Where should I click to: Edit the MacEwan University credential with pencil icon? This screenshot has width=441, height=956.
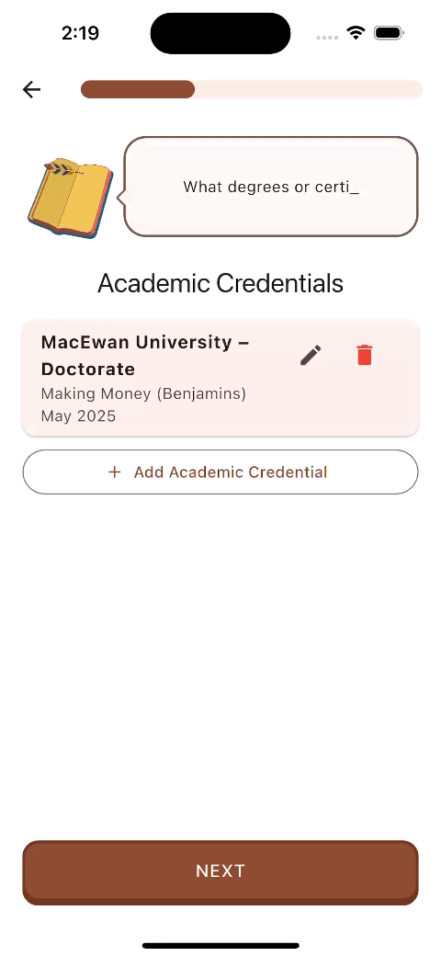[x=311, y=355]
